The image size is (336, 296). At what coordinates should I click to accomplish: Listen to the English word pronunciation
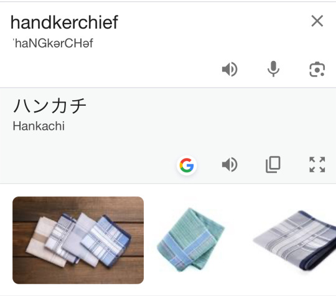(230, 70)
